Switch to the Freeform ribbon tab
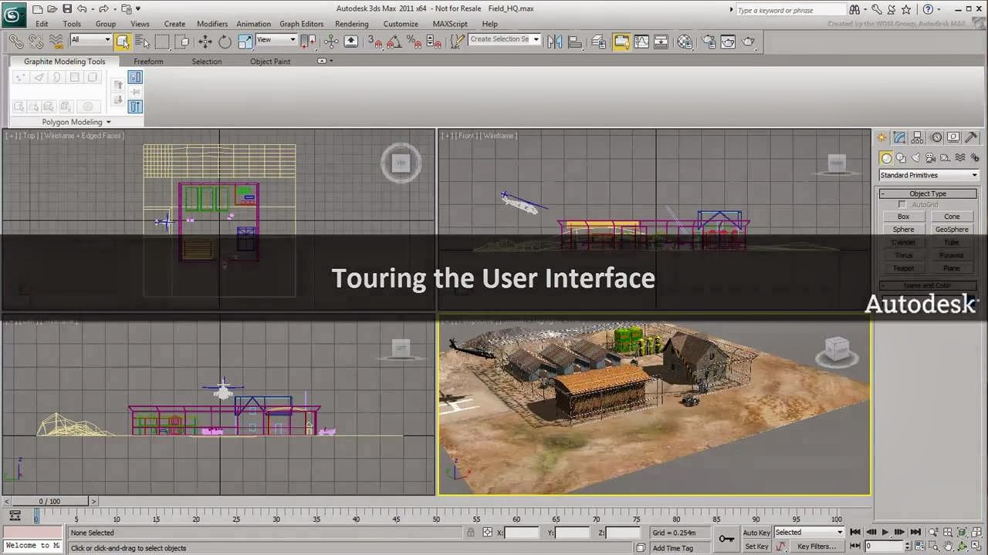 [148, 62]
